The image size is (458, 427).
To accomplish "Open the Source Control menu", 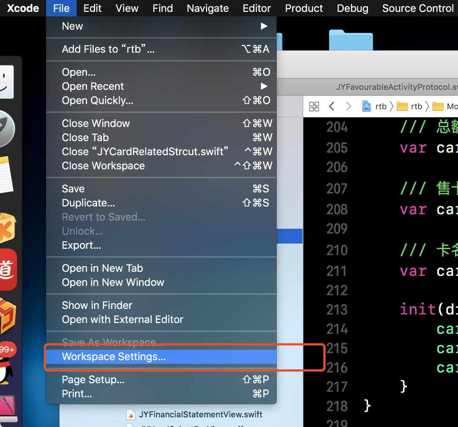I will coord(418,8).
